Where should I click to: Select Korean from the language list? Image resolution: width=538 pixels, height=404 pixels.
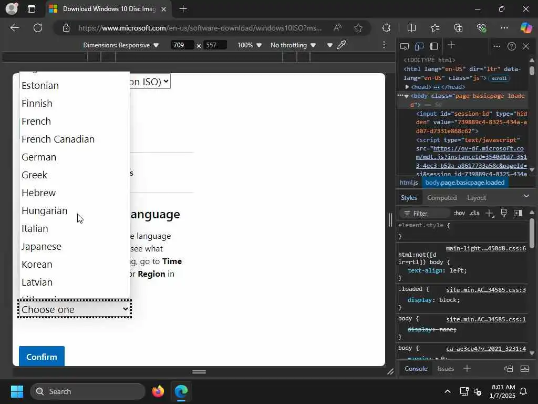[x=75, y=264]
